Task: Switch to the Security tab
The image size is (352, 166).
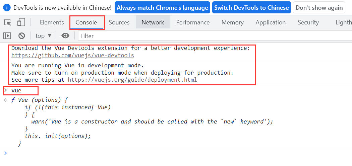Action: (308, 22)
